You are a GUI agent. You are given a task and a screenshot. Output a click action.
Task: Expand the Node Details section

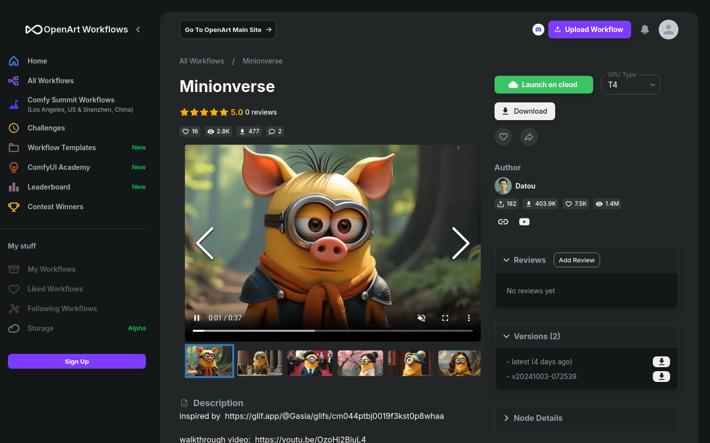pos(506,418)
